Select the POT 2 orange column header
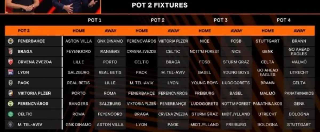 24,31
